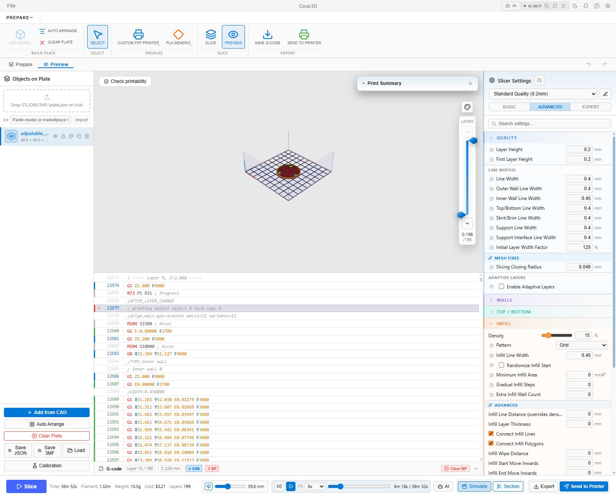Click the help icon beside Layer Height

coord(492,150)
